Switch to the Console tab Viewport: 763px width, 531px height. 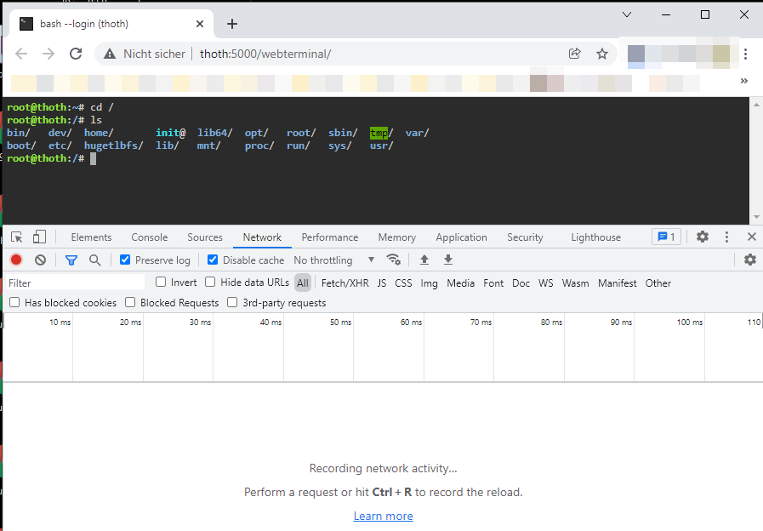[150, 237]
